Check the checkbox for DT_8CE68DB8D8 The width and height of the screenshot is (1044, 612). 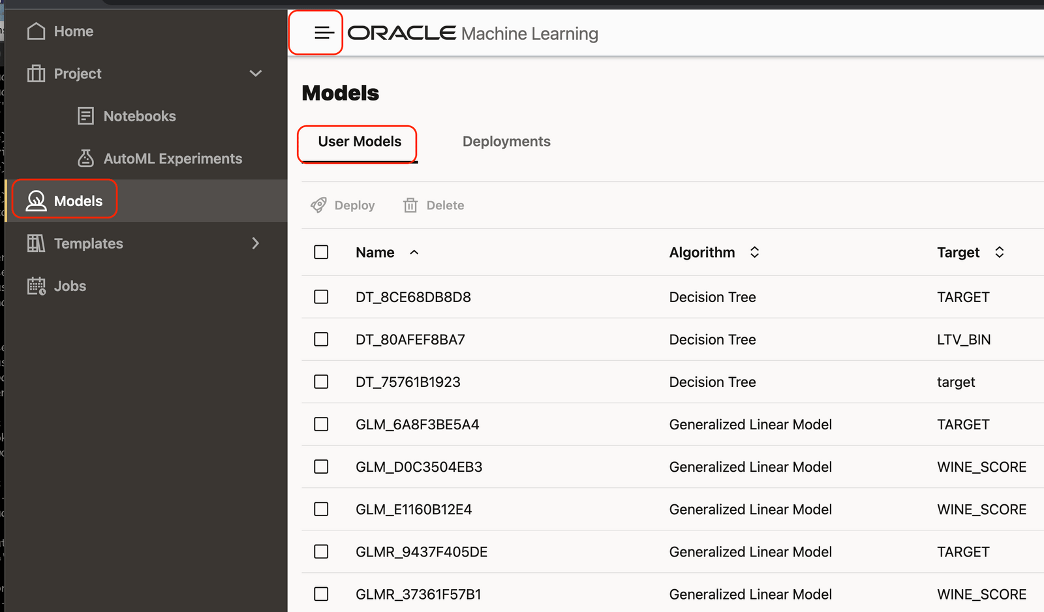point(321,297)
